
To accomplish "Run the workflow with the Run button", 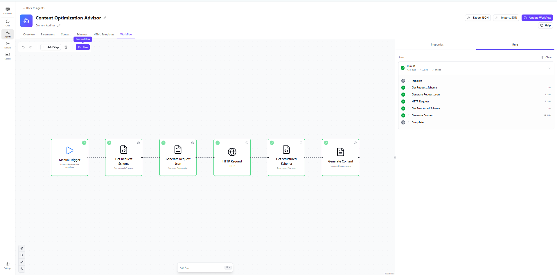I will tap(83, 47).
